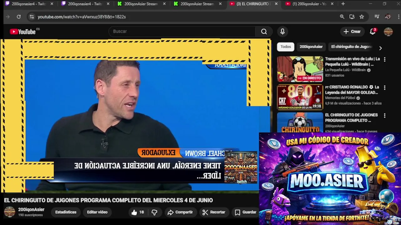The image size is (401, 225).
Task: Click video title 'EL CHIRINGUITO DE JUGONES PROGRAMA COMPLETO DEL MIERCOLES 4 DE JUNIO'
Action: 108,200
